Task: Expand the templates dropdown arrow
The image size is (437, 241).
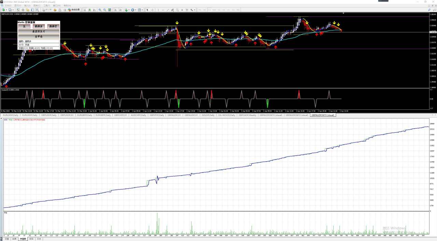Action: [x=142, y=10]
